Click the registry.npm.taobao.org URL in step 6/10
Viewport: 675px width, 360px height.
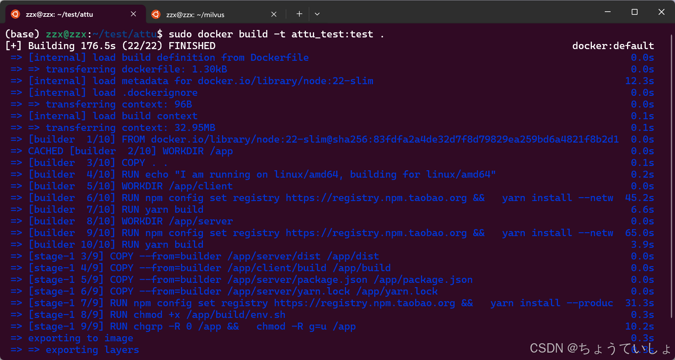point(376,198)
